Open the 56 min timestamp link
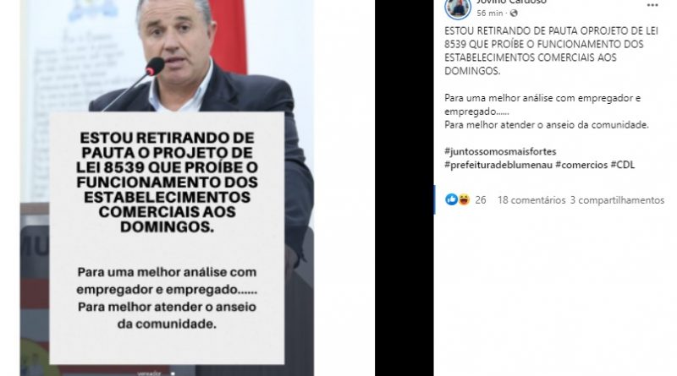This screenshot has width=677, height=376. coord(490,14)
